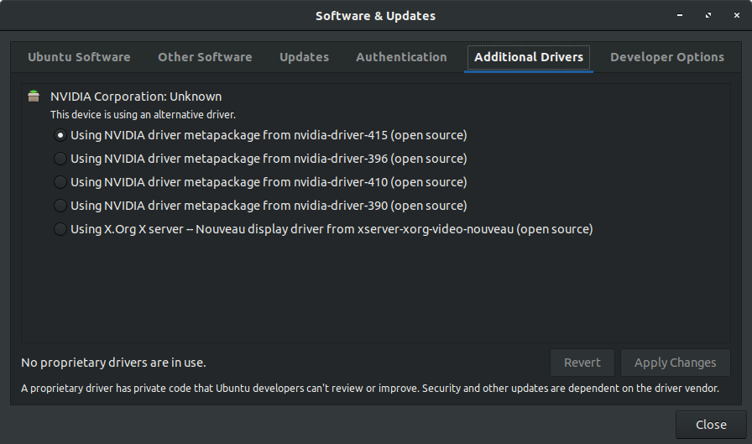This screenshot has height=444, width=752.
Task: Select nvidia-driver-415 radio option
Action: pos(60,135)
